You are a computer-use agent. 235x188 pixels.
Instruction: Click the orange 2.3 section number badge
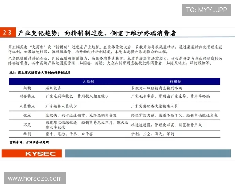coord(8,33)
